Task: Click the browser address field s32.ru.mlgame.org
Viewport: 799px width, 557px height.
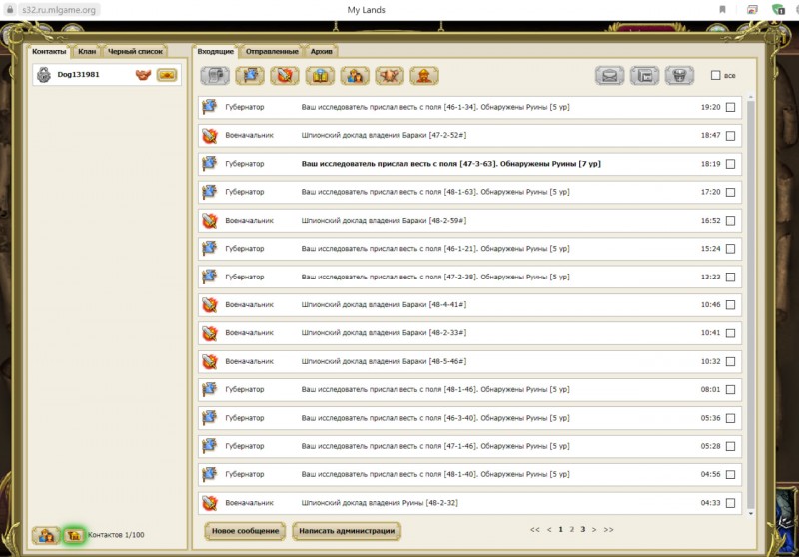Action: (x=59, y=10)
